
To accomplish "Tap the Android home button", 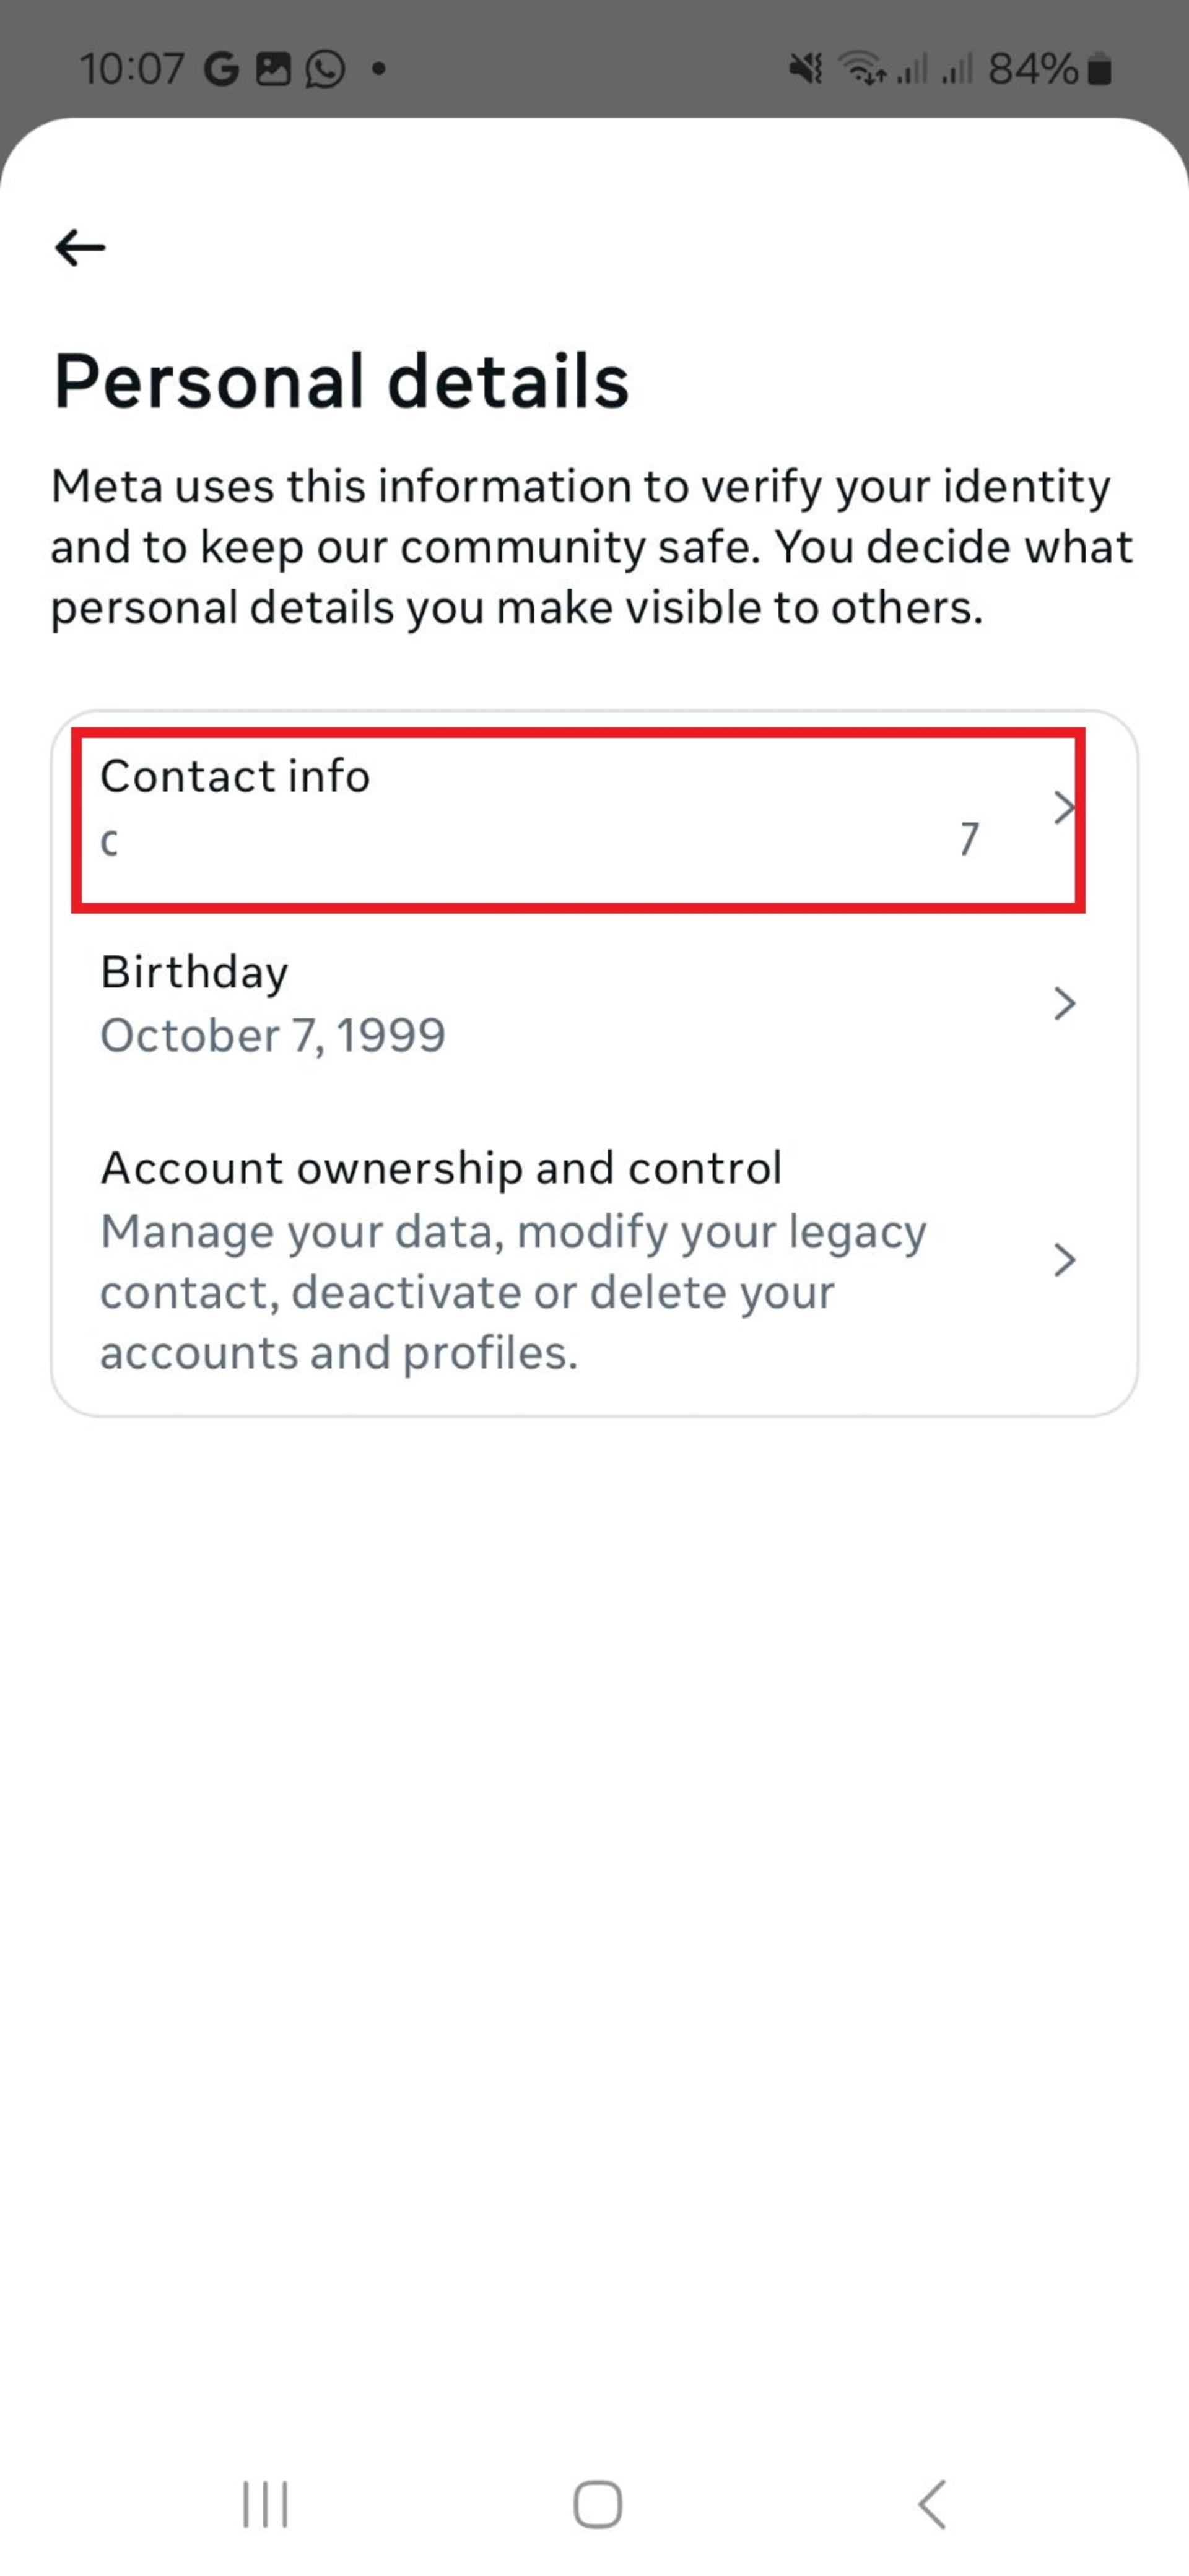I will tap(598, 2505).
